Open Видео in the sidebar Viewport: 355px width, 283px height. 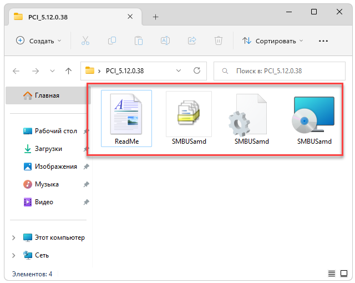coord(38,202)
